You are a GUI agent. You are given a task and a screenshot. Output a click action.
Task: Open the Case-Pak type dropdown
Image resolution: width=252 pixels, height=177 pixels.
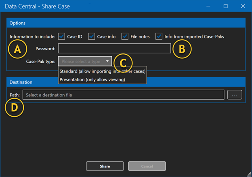point(85,61)
